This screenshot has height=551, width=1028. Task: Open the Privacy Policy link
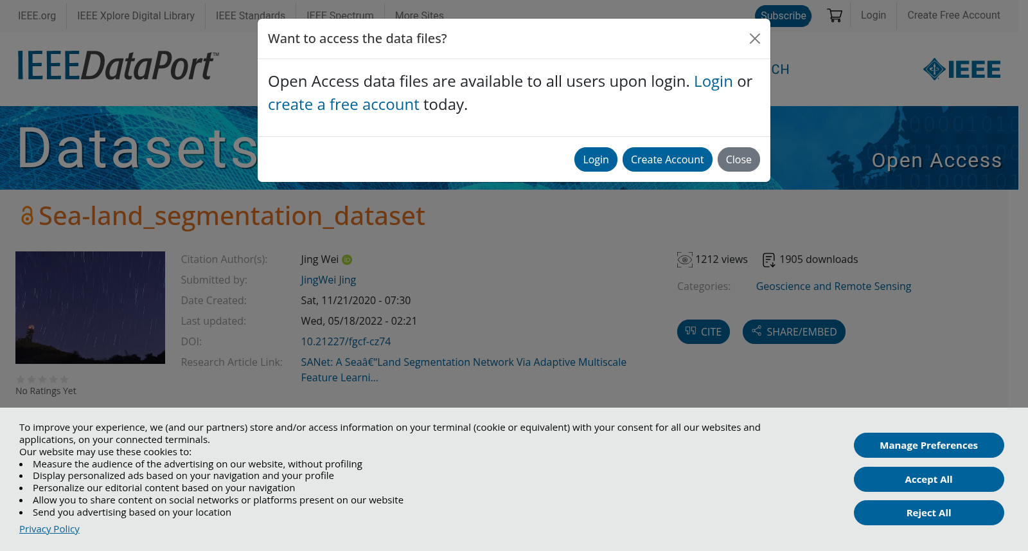pyautogui.click(x=49, y=529)
